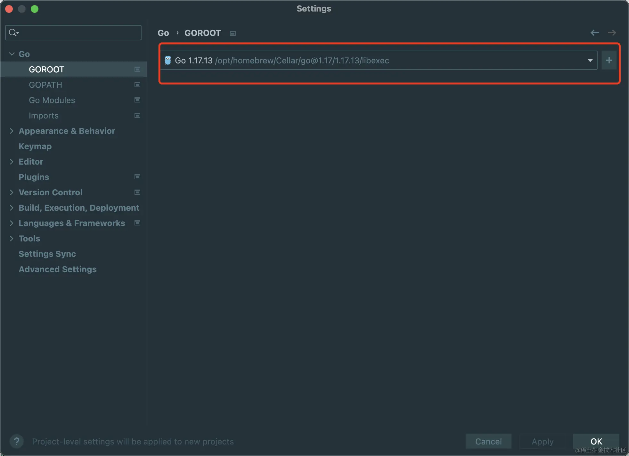Click project-level icon next to GOPATH
The width and height of the screenshot is (629, 456).
pyautogui.click(x=137, y=85)
